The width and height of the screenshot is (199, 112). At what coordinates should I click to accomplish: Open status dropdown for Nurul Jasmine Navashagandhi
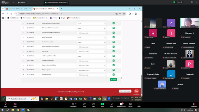pyautogui.click(x=91, y=47)
